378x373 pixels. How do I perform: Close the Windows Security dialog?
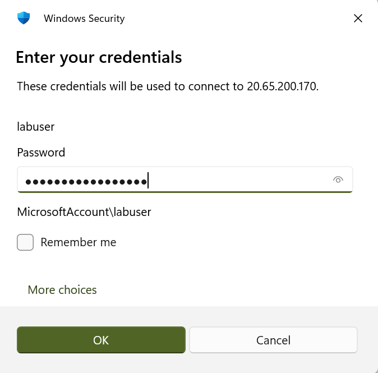coord(358,18)
